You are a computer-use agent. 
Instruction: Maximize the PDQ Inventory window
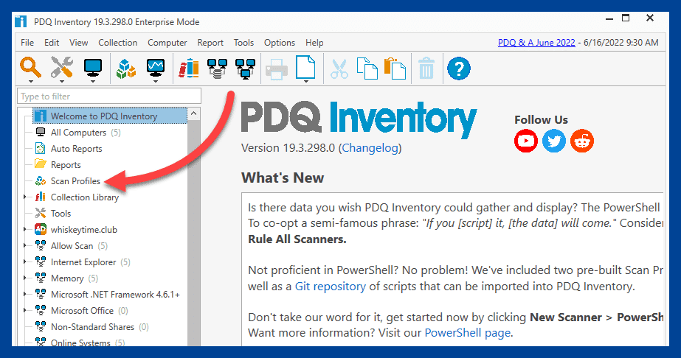[x=626, y=18]
